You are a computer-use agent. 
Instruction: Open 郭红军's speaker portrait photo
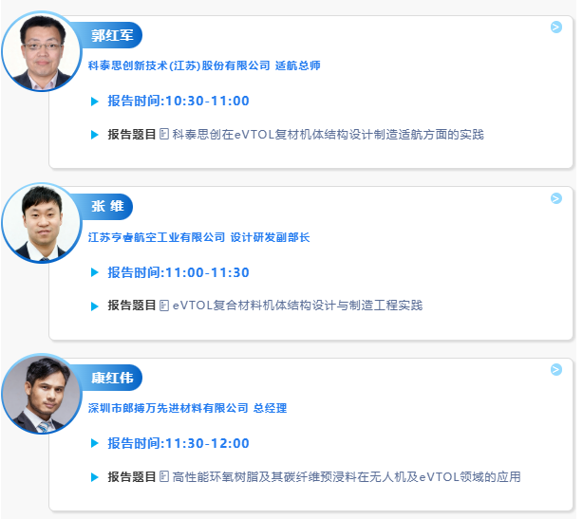coord(41,51)
